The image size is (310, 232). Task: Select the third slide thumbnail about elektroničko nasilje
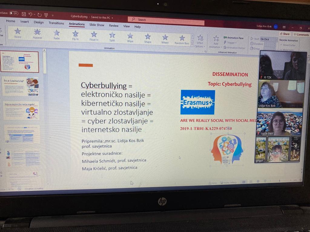coord(21,111)
